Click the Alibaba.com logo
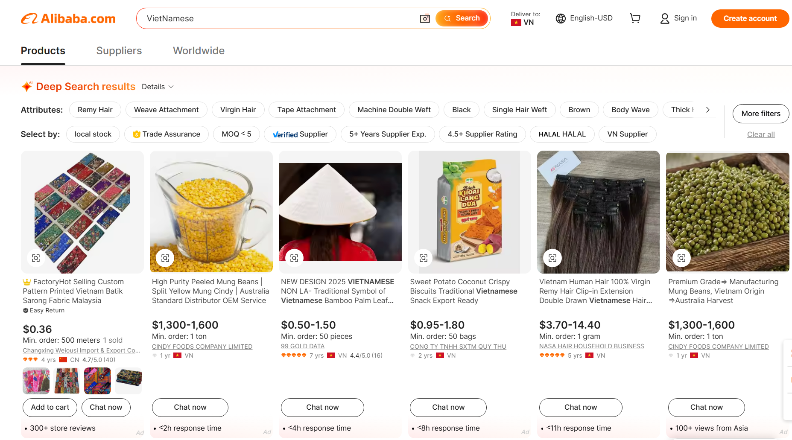Viewport: 792px width, 440px height. tap(68, 18)
